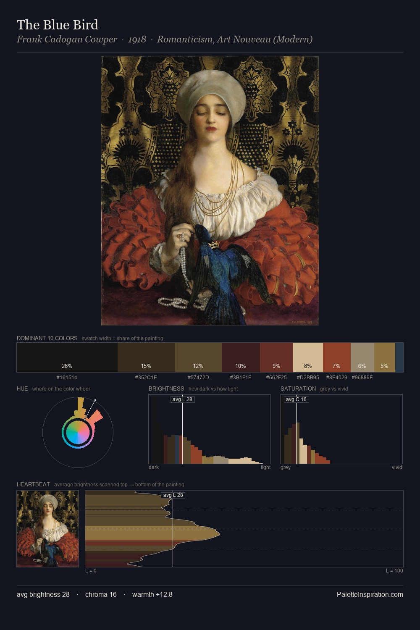This screenshot has height=630, width=420.
Task: Click the hex label '#161514'
Action: (67, 377)
